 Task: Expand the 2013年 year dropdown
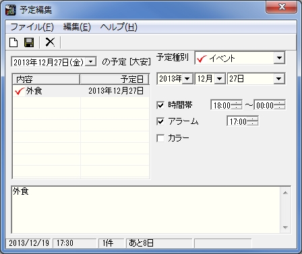click(x=187, y=79)
